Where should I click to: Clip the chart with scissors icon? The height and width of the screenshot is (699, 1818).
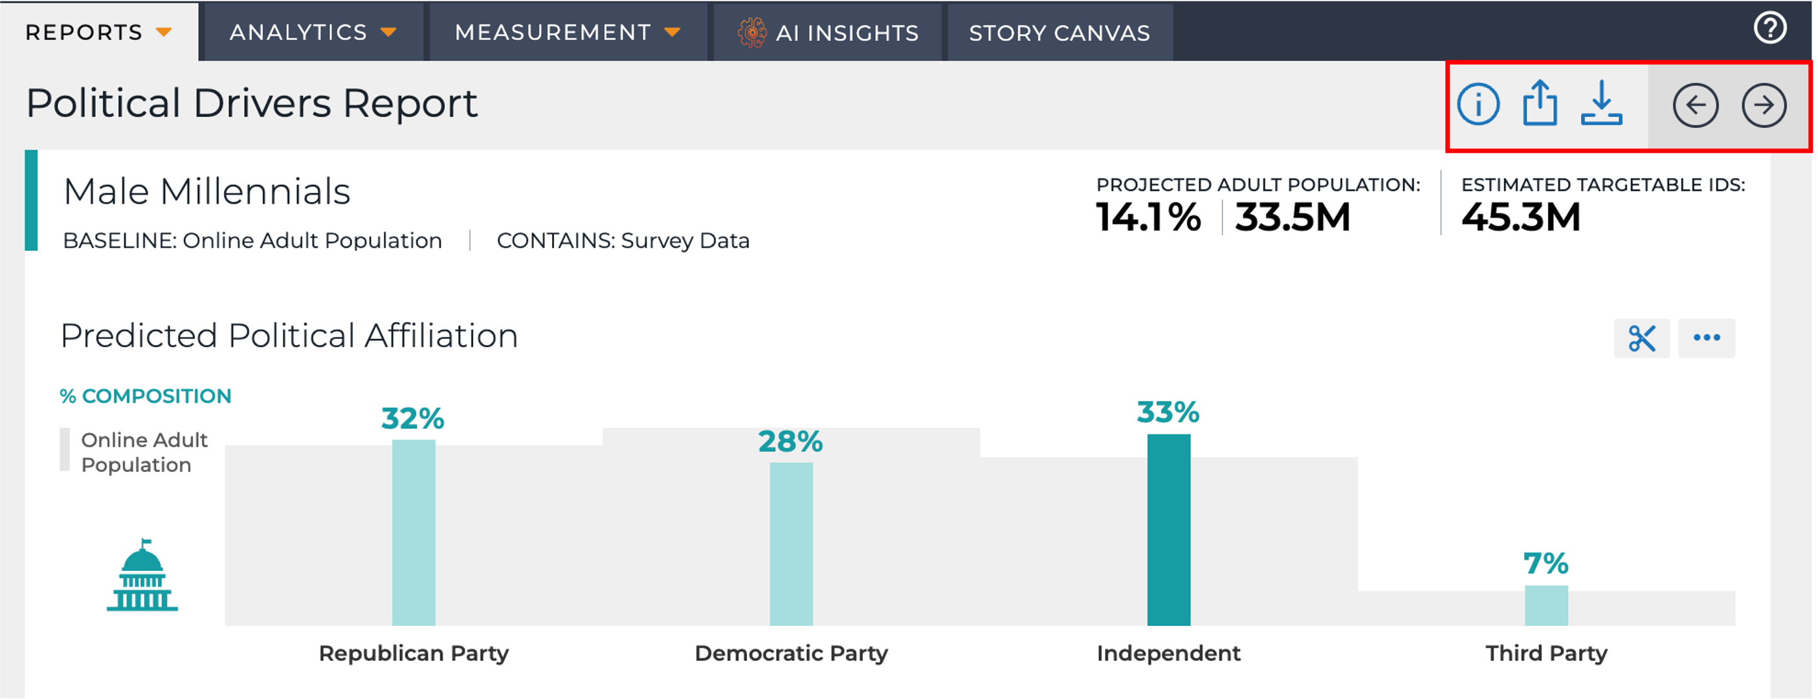[x=1641, y=338]
